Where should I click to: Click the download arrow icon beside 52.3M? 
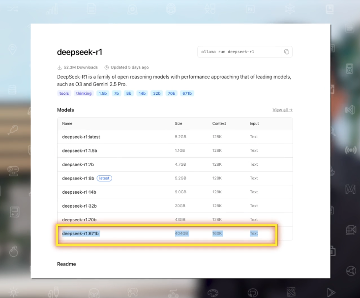tap(60, 67)
